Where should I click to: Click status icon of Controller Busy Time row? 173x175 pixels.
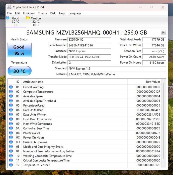[x=11, y=128]
